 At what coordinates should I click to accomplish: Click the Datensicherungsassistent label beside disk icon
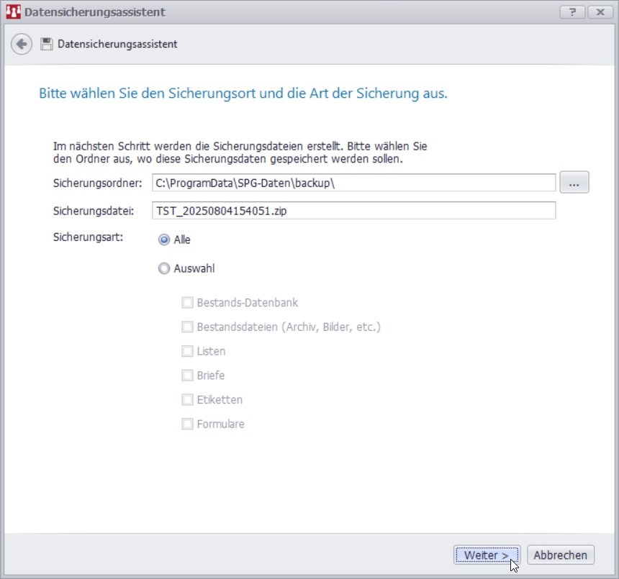tap(117, 45)
